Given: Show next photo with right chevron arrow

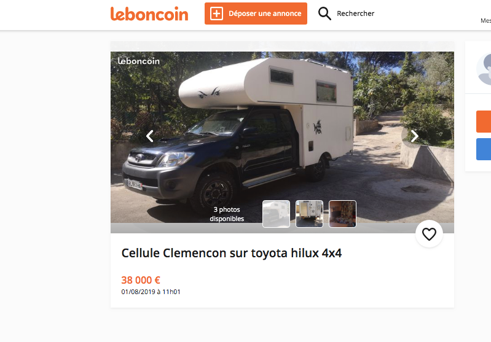Looking at the screenshot, I should 414,136.
